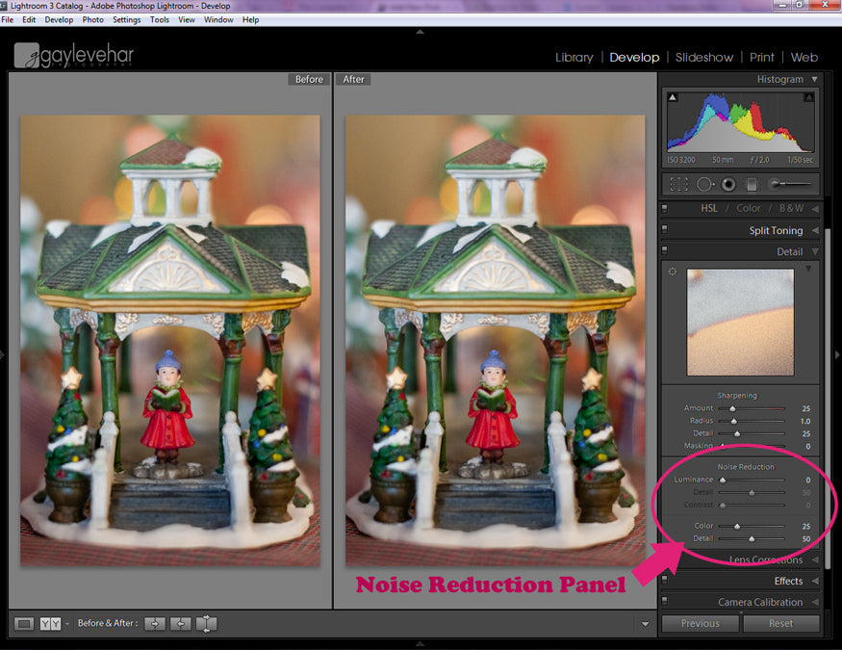Toggle the Split Toning panel on/off switch
Viewport: 842px width, 650px height.
[665, 231]
